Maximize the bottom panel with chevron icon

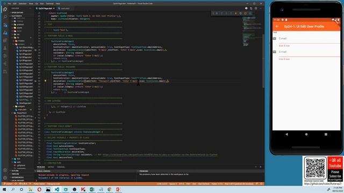(256, 167)
